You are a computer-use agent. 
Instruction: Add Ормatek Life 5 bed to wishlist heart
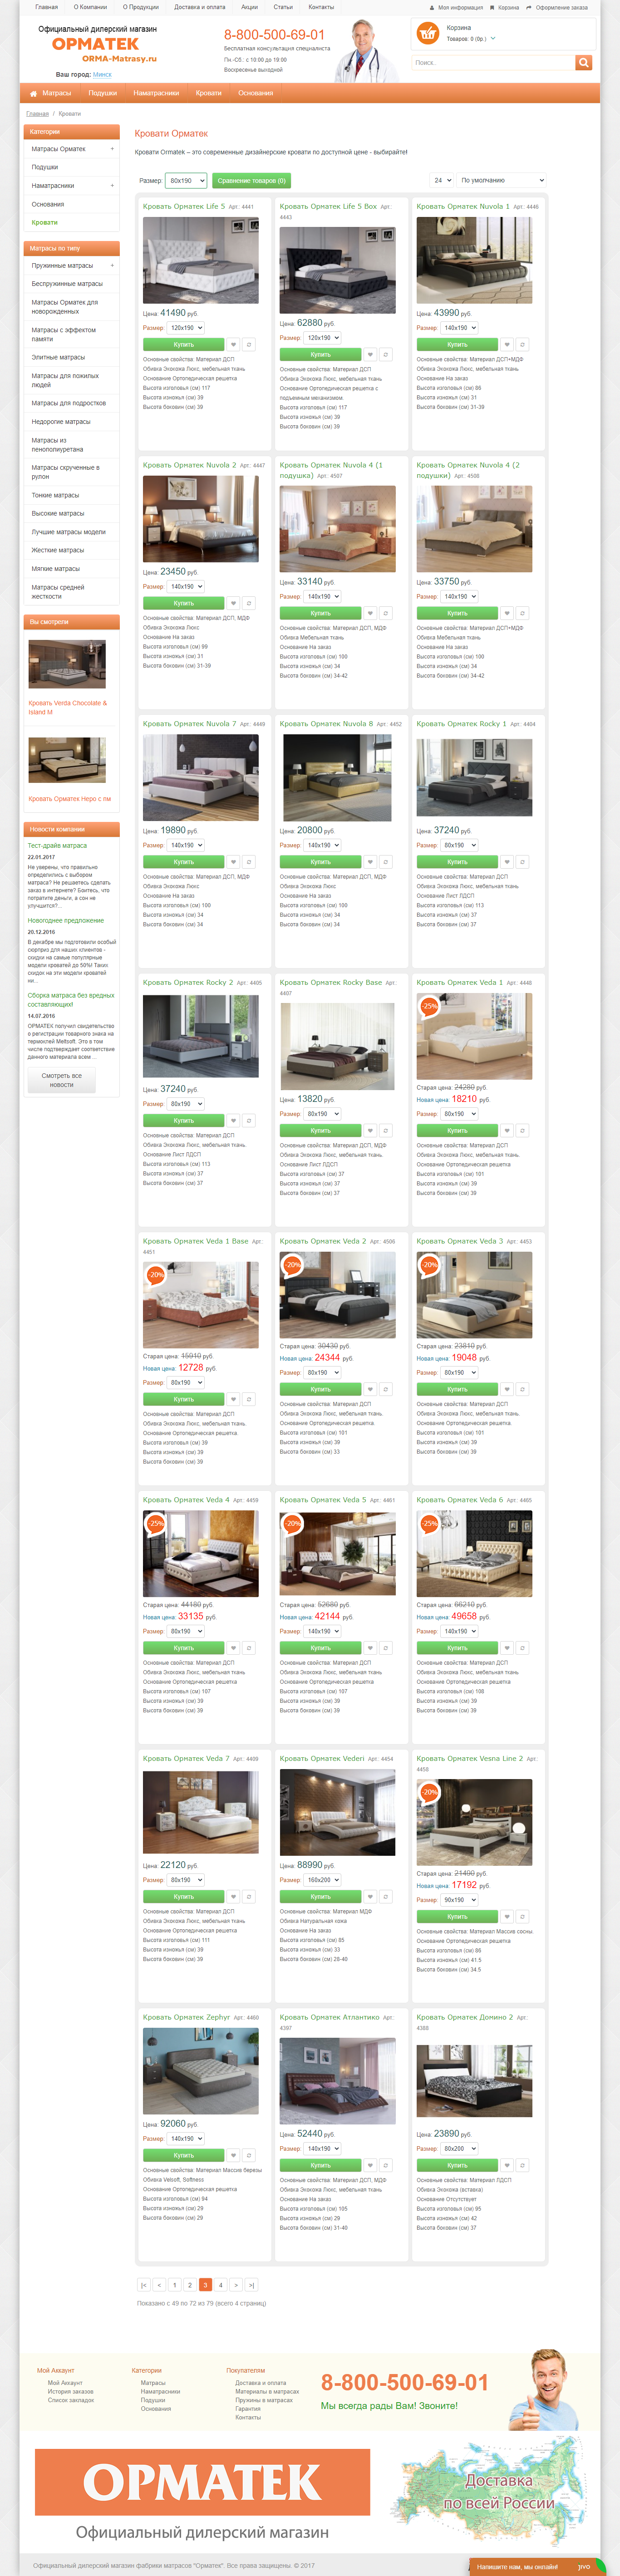(233, 344)
